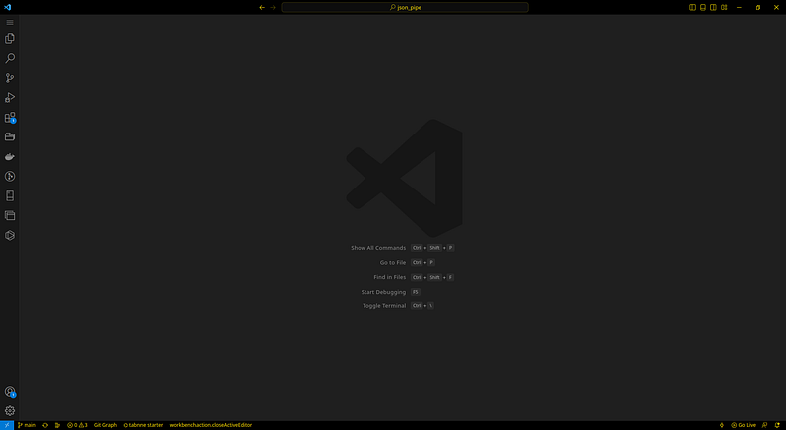Screen dimensions: 786x430
Task: Open the hamburger application menu
Action: [10, 22]
